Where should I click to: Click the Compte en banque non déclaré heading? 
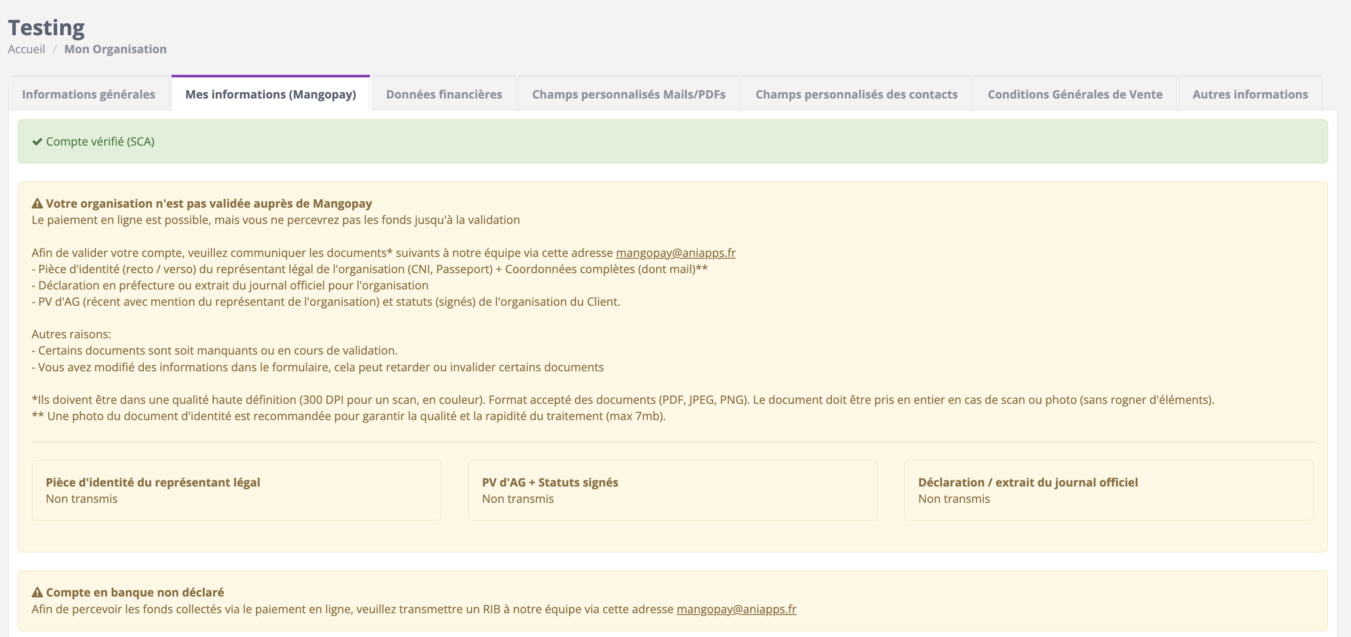click(x=135, y=593)
